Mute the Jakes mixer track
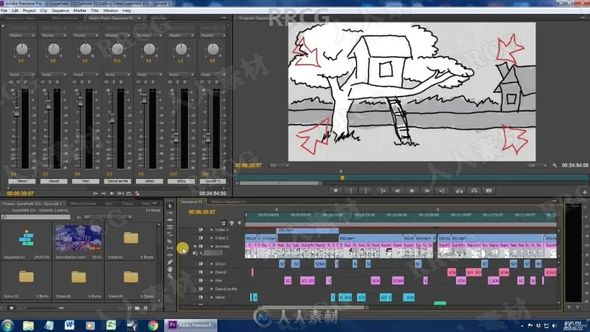This screenshot has height=332, width=590. pyautogui.click(x=138, y=82)
